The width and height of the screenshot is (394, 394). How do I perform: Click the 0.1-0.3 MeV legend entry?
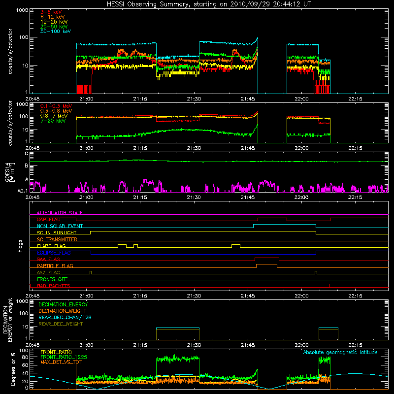[x=56, y=106]
